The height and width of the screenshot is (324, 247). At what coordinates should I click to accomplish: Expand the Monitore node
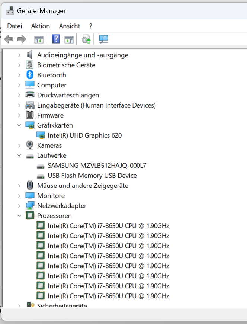coord(19,195)
